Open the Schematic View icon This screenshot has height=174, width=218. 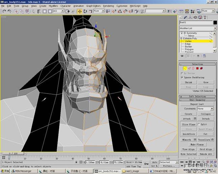pos(187,11)
